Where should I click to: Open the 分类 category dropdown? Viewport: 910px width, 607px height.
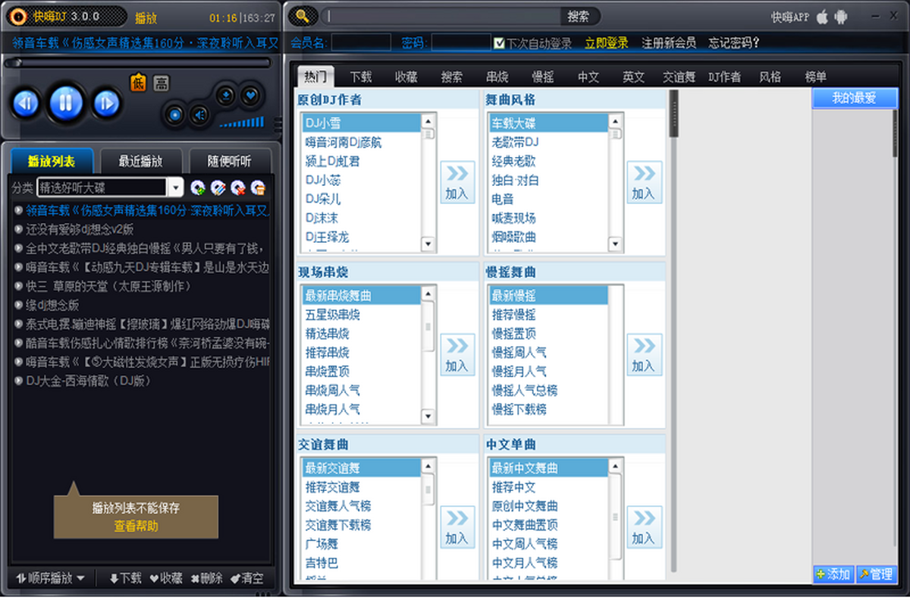(175, 187)
